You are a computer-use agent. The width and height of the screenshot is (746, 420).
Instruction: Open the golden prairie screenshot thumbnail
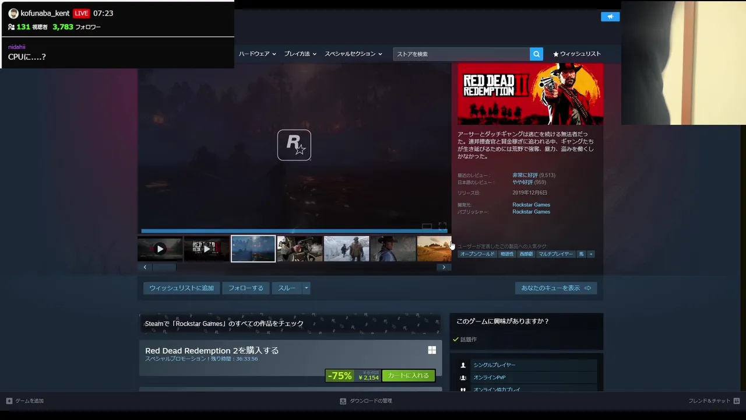tap(434, 249)
